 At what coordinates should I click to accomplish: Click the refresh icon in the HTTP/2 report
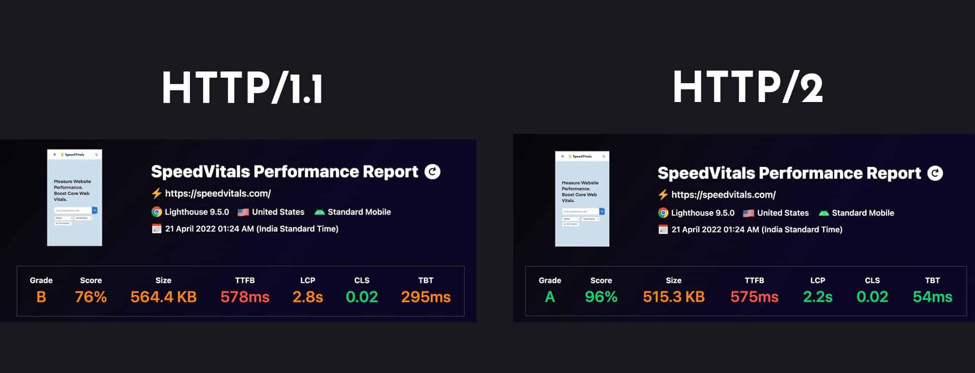pyautogui.click(x=935, y=174)
